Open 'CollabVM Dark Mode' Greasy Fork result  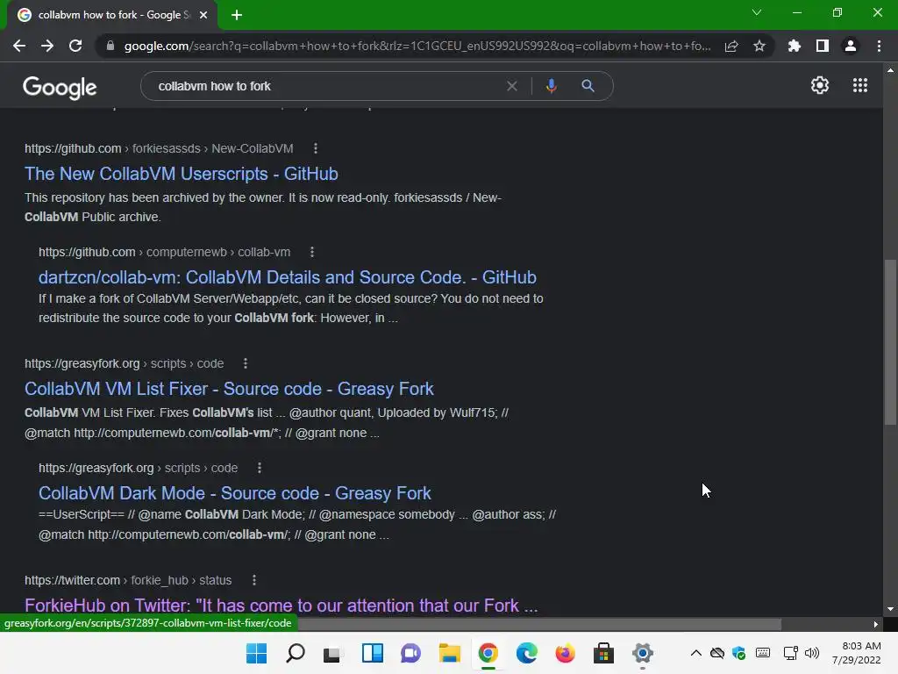tap(235, 493)
